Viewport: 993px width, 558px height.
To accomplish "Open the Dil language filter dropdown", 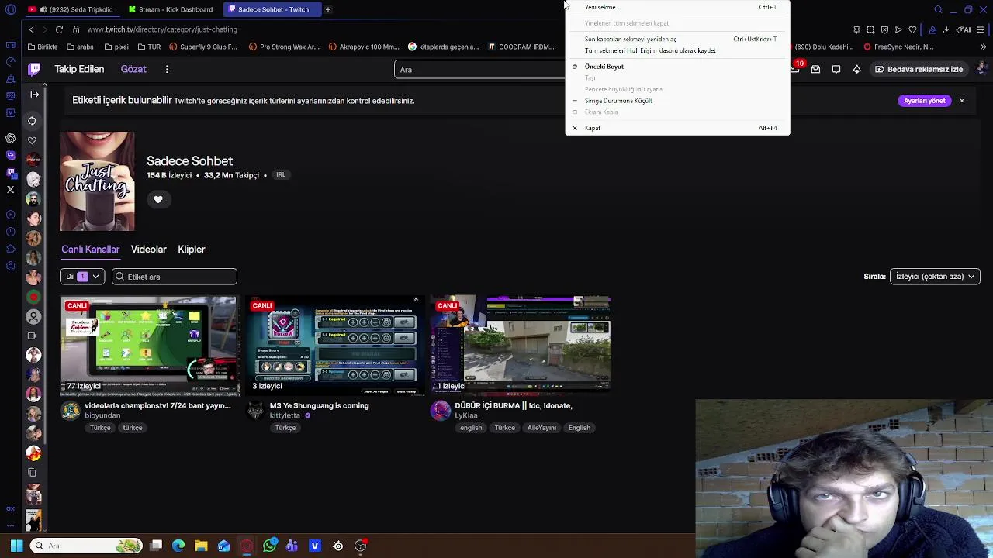I will point(82,277).
